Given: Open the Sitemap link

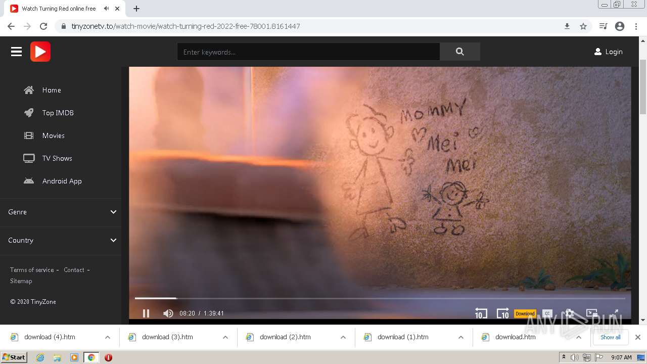Looking at the screenshot, I should (21, 281).
